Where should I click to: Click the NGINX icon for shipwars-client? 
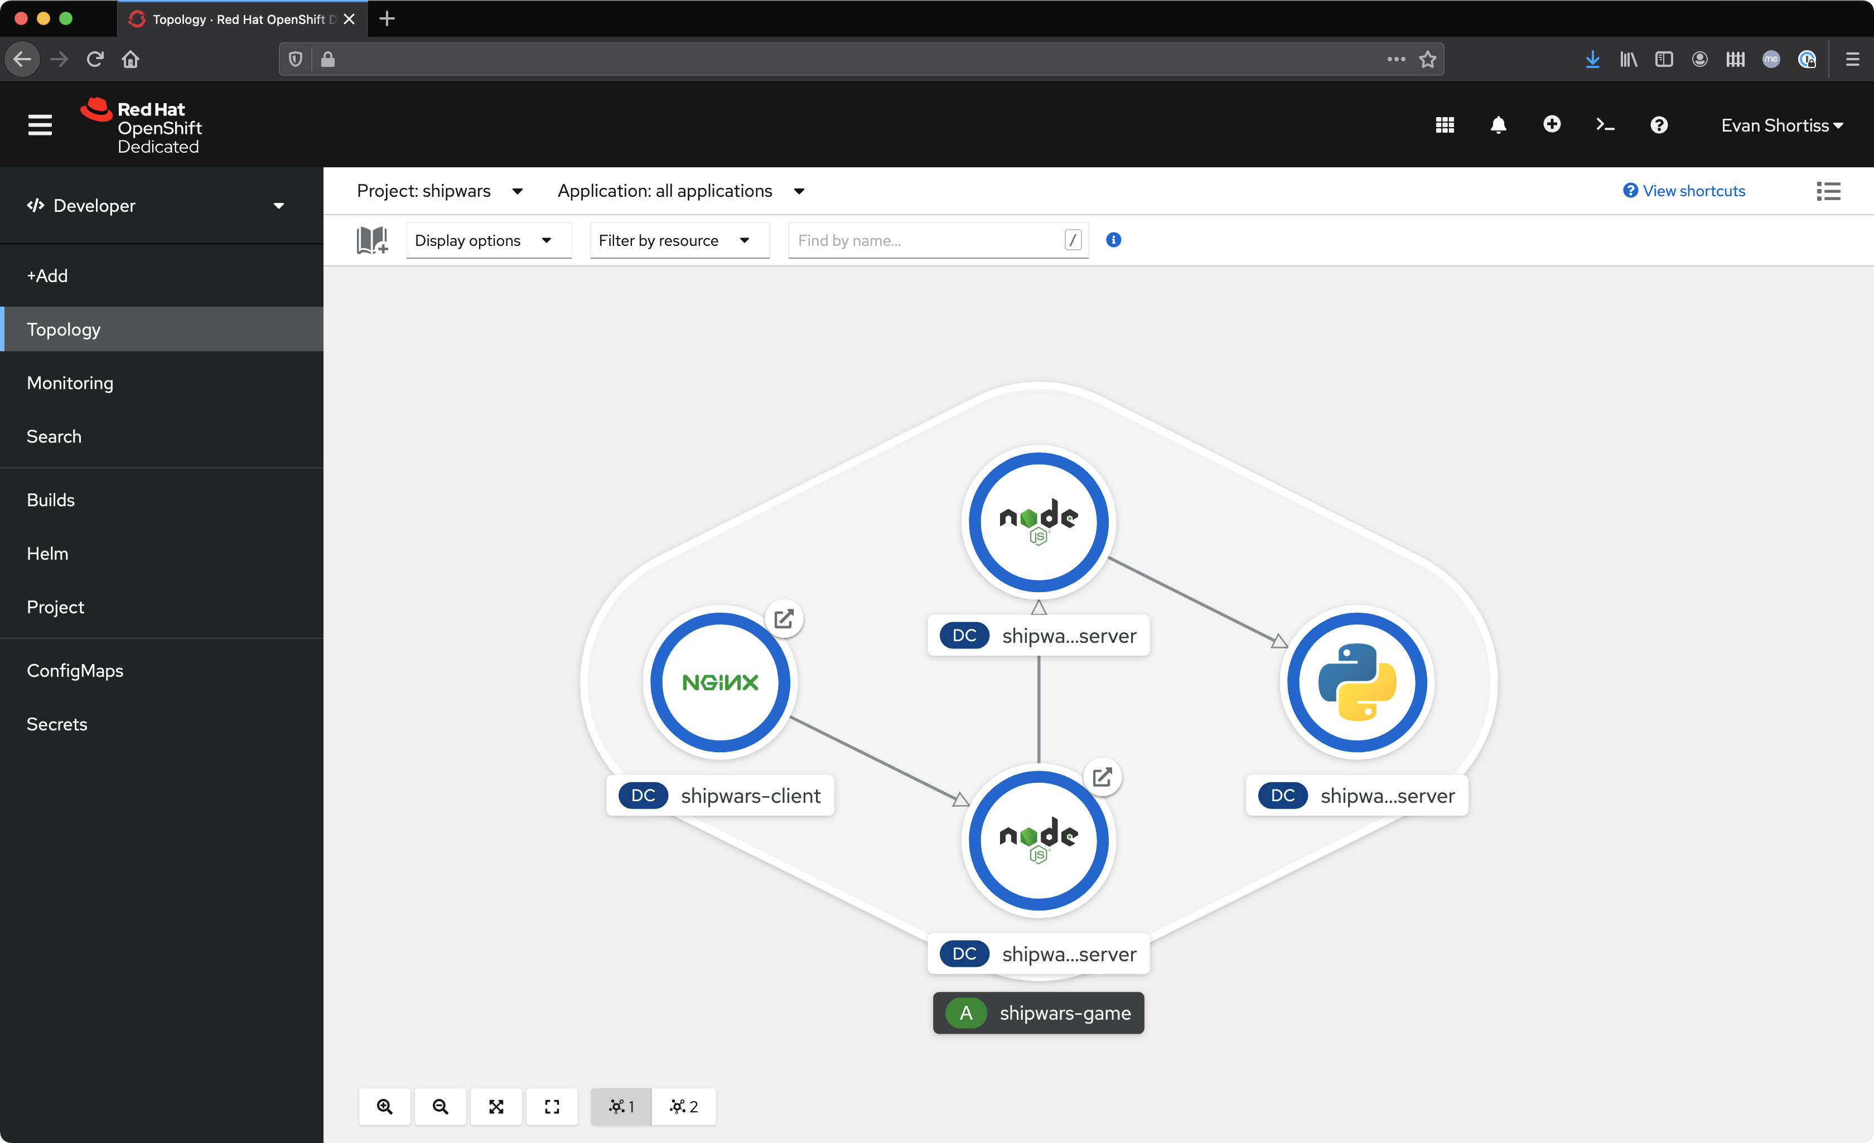[720, 682]
